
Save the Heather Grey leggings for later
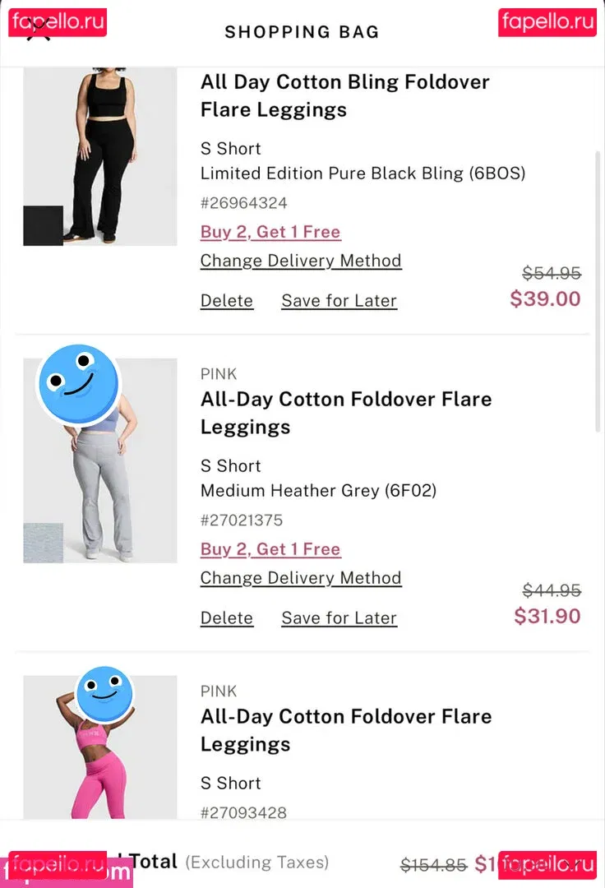pyautogui.click(x=339, y=618)
